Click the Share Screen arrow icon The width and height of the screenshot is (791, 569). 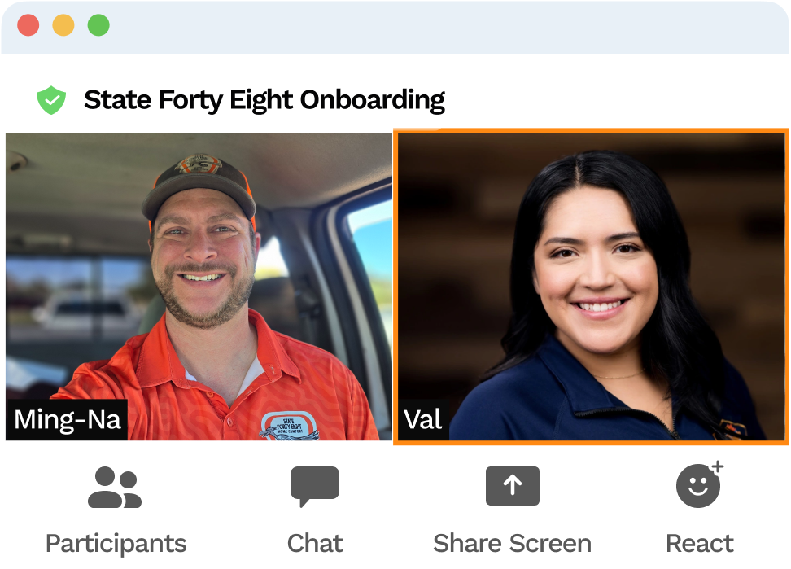pos(513,486)
